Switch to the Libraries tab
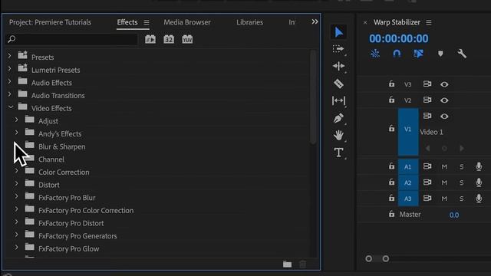The image size is (491, 276). (249, 22)
